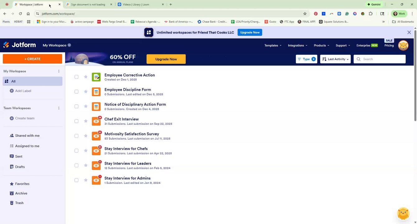
Task: Star the Employee Corrective Action form
Action: click(86, 77)
